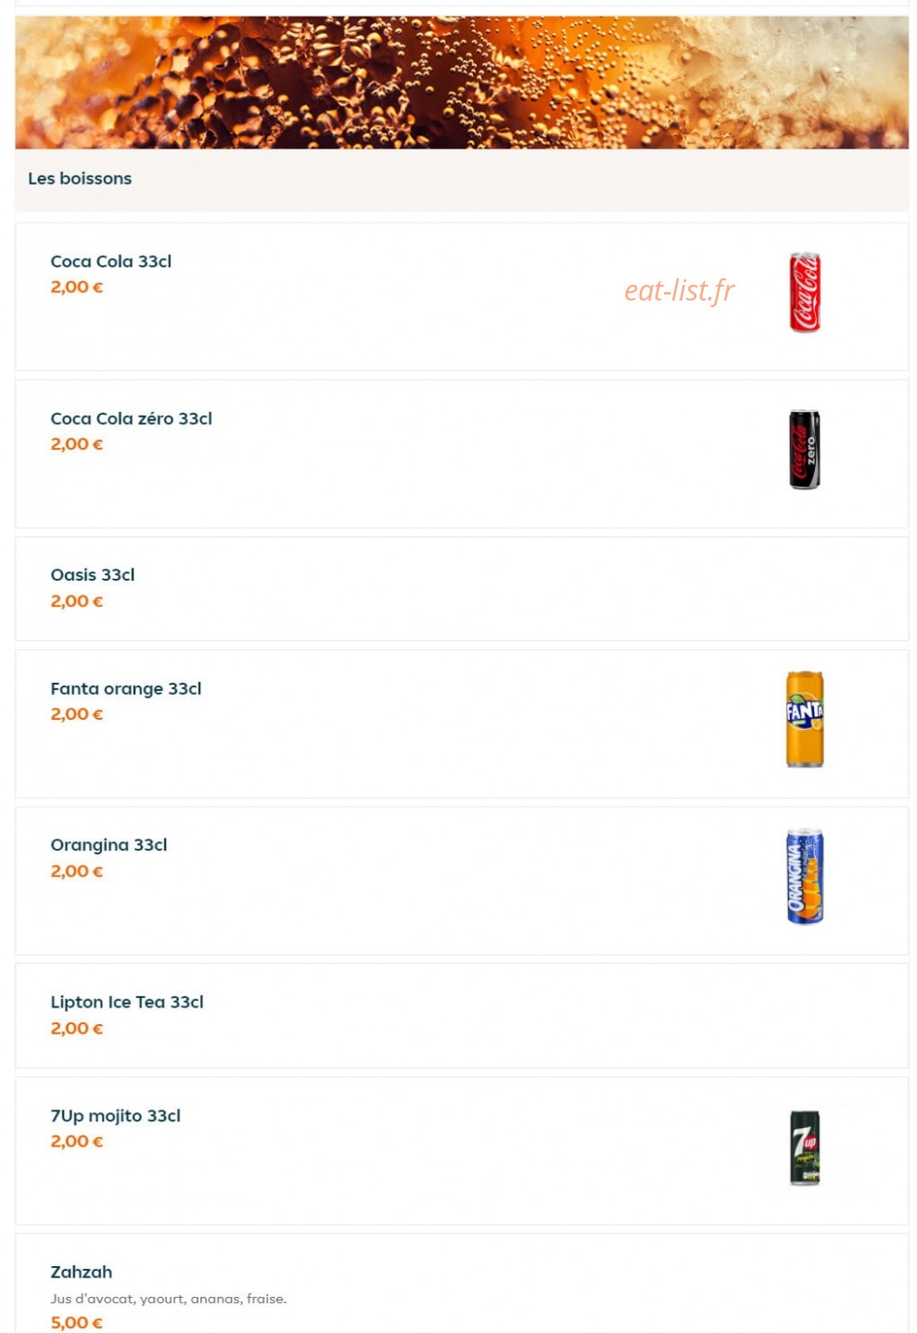Viewport: 917px width, 1333px height.
Task: Click the Coca Cola red can image
Action: tap(805, 292)
